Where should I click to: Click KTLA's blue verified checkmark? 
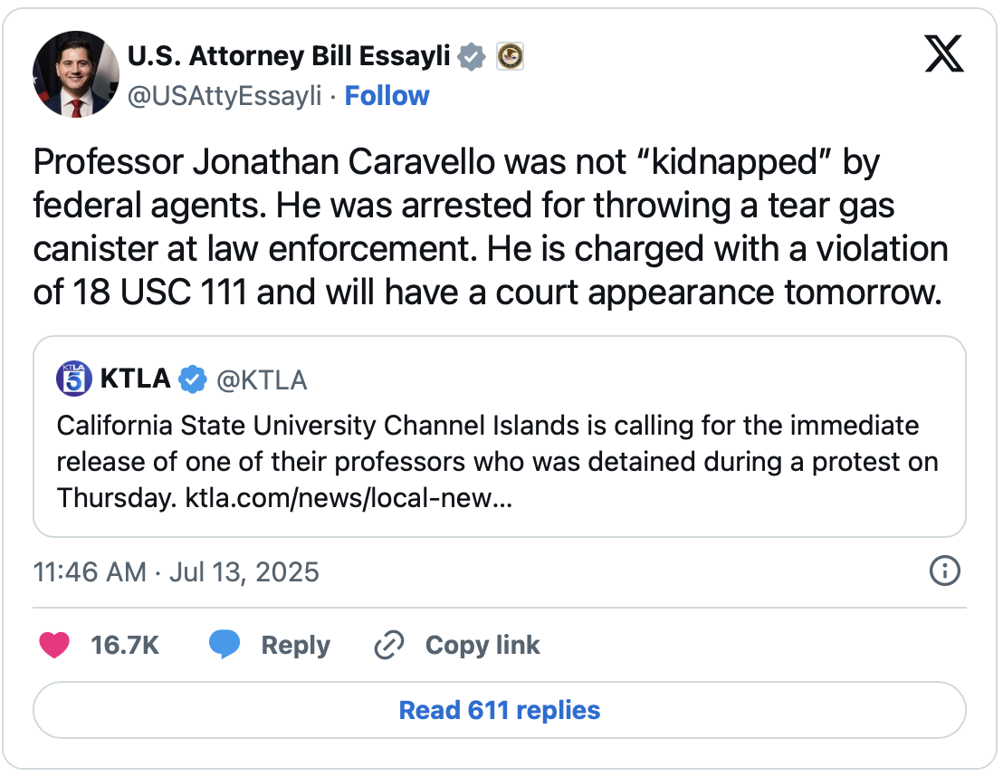click(x=192, y=379)
